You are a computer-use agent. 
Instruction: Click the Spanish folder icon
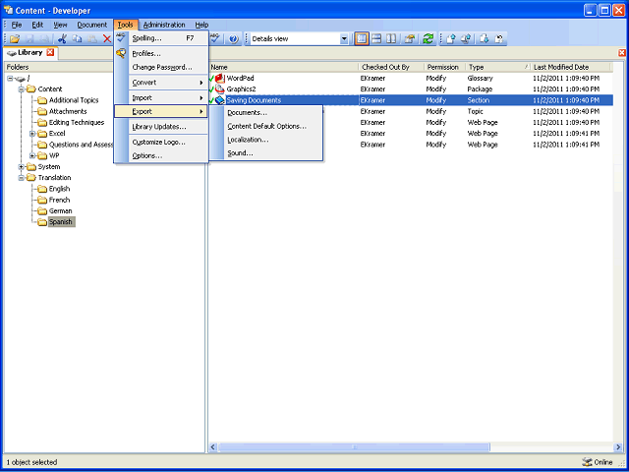pyautogui.click(x=42, y=222)
